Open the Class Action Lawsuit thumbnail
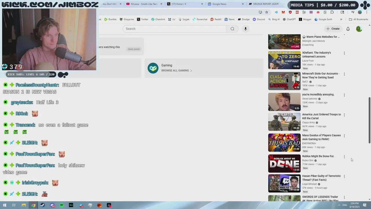The image size is (371, 209). [x=284, y=81]
